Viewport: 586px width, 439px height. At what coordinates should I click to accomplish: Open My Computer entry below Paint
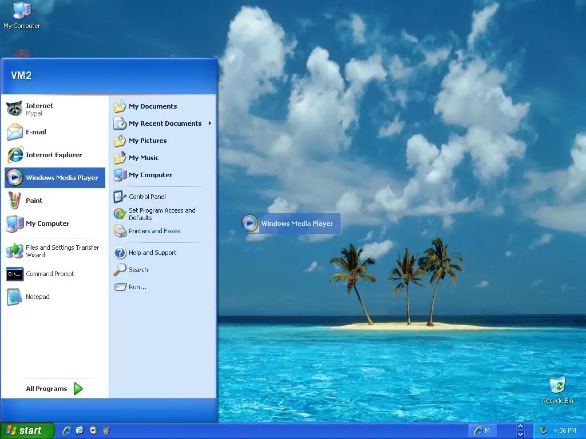pyautogui.click(x=55, y=224)
